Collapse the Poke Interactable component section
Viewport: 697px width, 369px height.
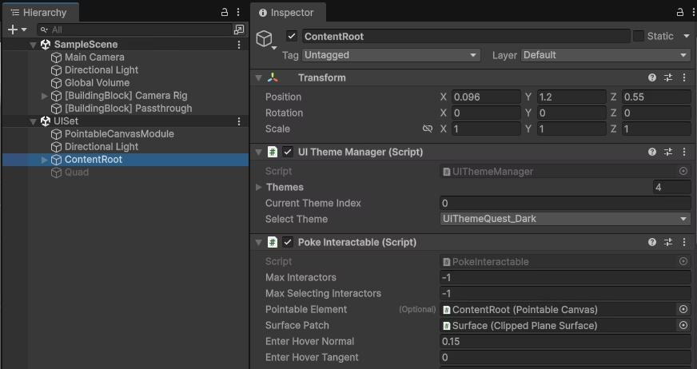[258, 242]
